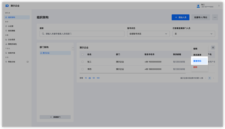This screenshot has width=225, height=129.
Task: Click the iD logo icon
Action: coord(7,6)
